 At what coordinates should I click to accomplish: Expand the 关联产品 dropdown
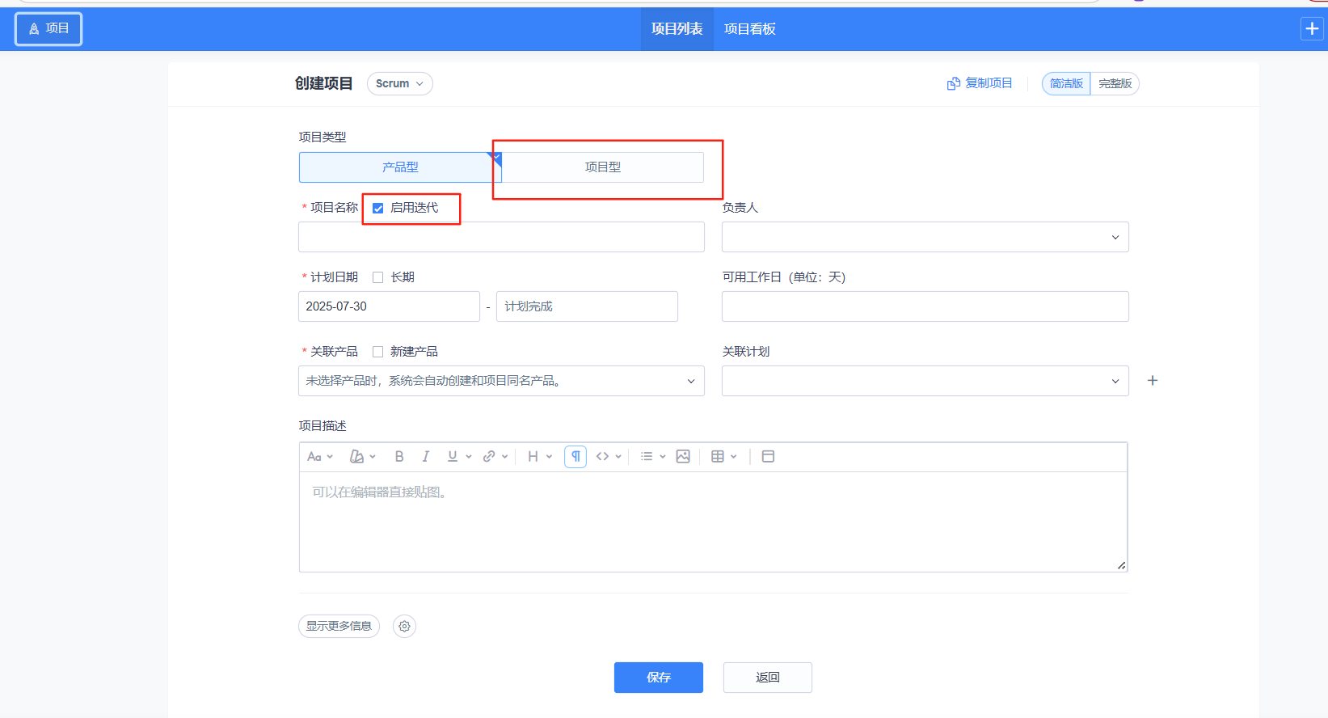click(x=501, y=381)
